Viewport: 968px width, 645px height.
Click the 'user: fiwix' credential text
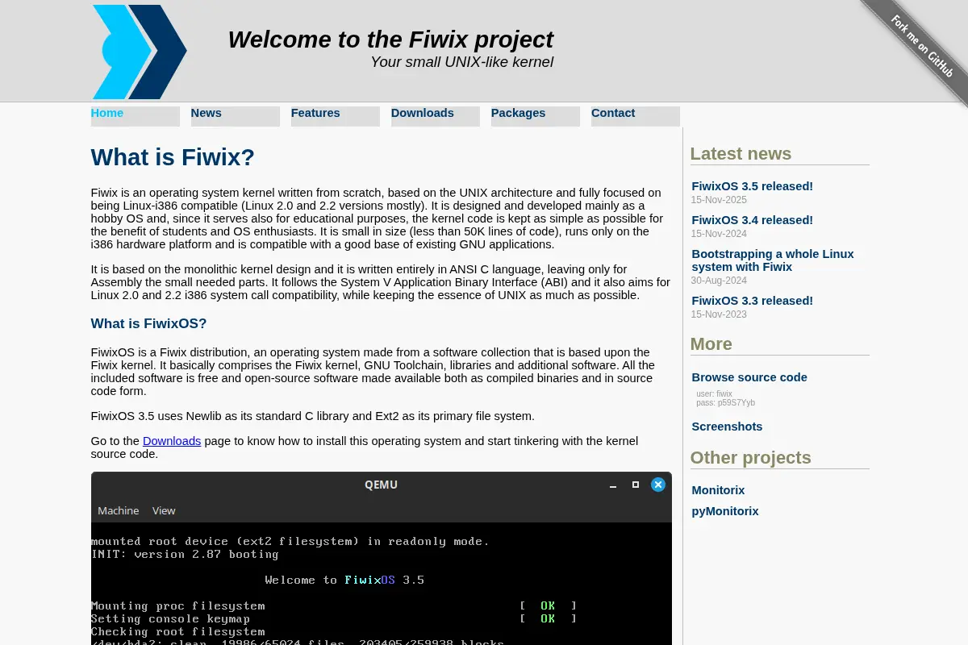point(714,394)
